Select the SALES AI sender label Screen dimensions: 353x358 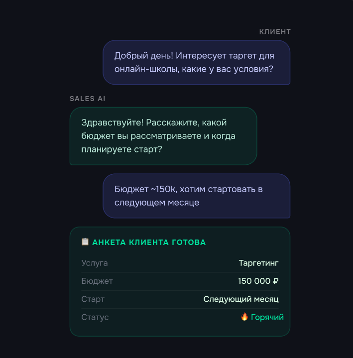pyautogui.click(x=88, y=99)
